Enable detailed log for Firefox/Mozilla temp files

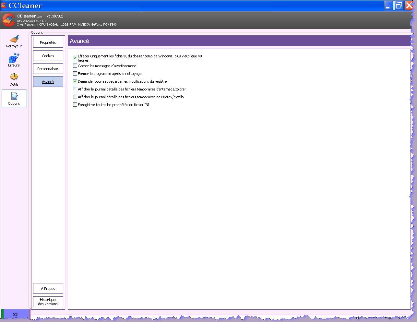pyautogui.click(x=75, y=97)
